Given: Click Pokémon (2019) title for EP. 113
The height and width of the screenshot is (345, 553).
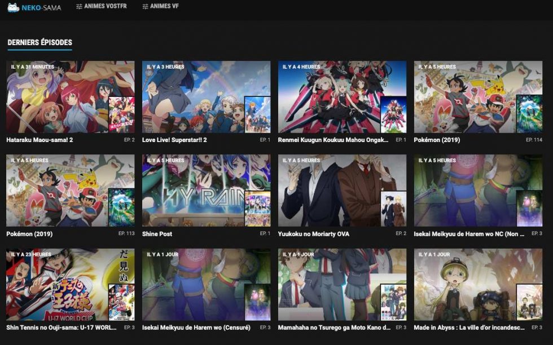Looking at the screenshot, I should click(29, 234).
